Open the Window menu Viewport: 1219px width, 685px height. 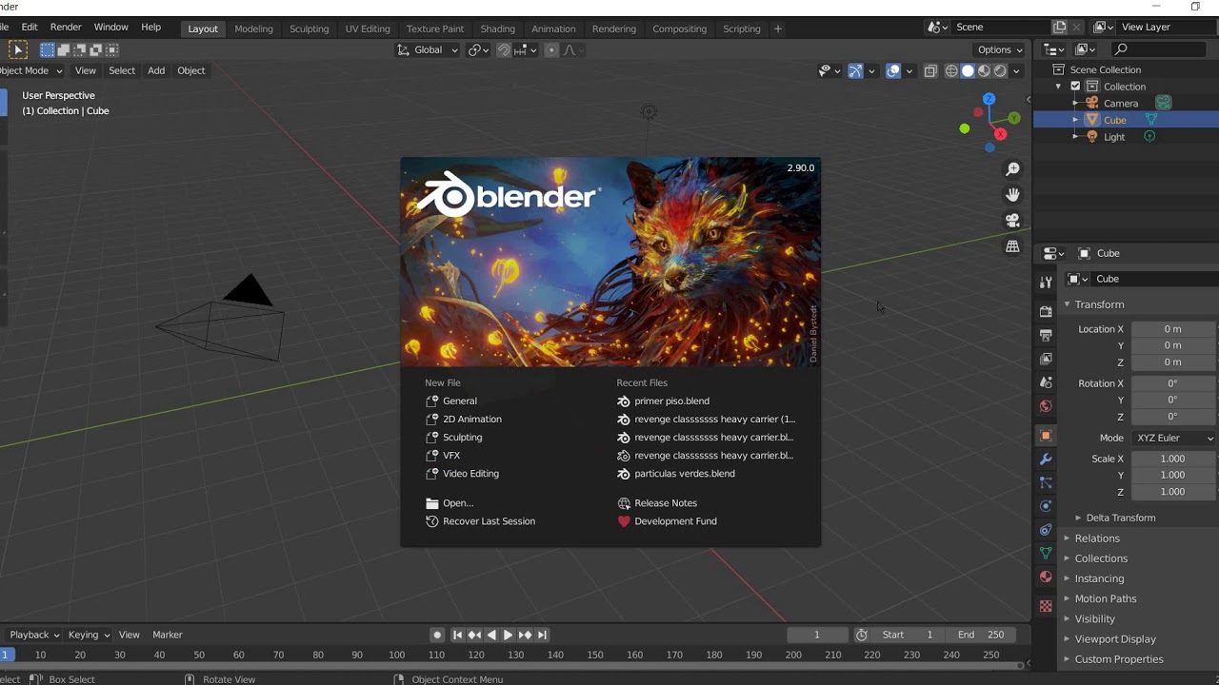click(x=110, y=27)
